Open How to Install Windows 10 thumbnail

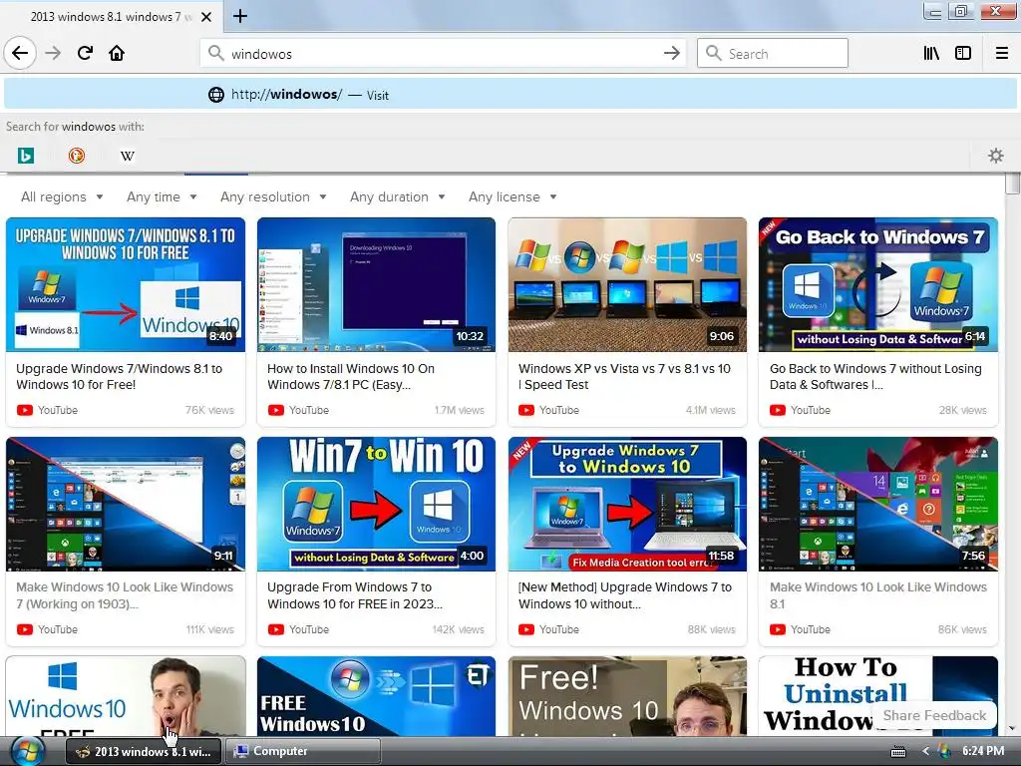[x=376, y=284]
